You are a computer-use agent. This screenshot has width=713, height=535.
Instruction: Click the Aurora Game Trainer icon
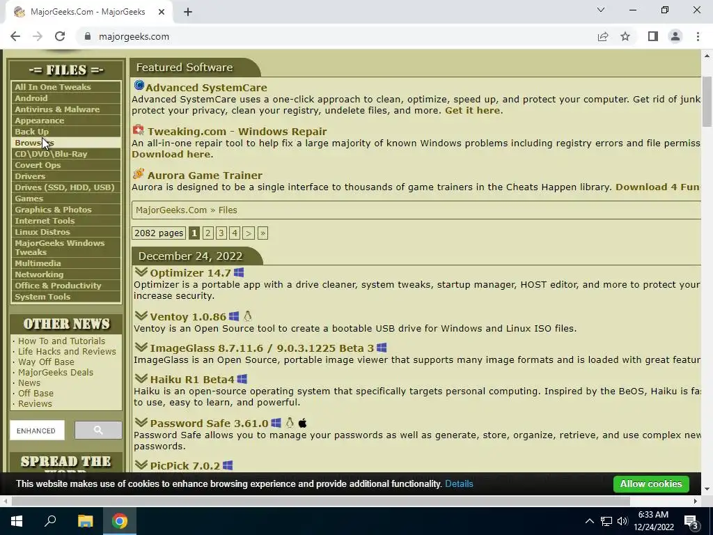click(x=139, y=173)
